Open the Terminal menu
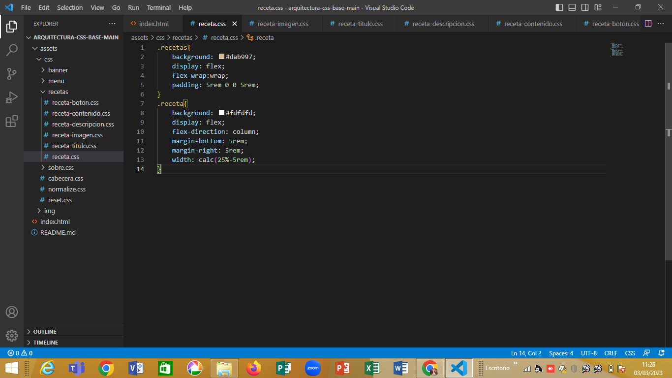Screen dimensions: 672x378 coord(159,7)
